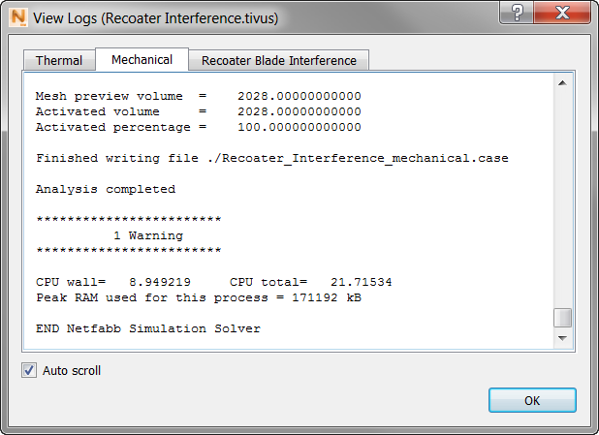Click the log scrollbar thumb
599x435 pixels.
562,318
